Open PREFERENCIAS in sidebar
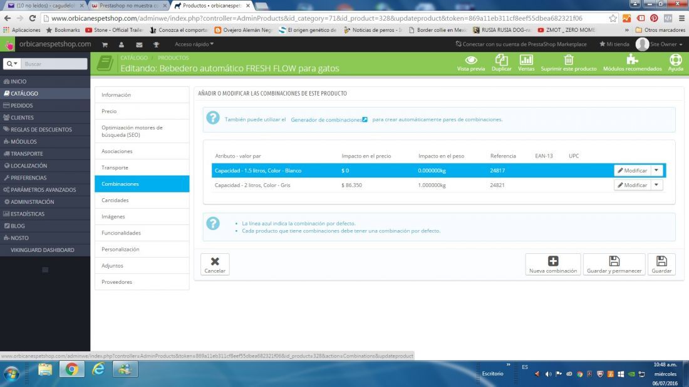 45,178
